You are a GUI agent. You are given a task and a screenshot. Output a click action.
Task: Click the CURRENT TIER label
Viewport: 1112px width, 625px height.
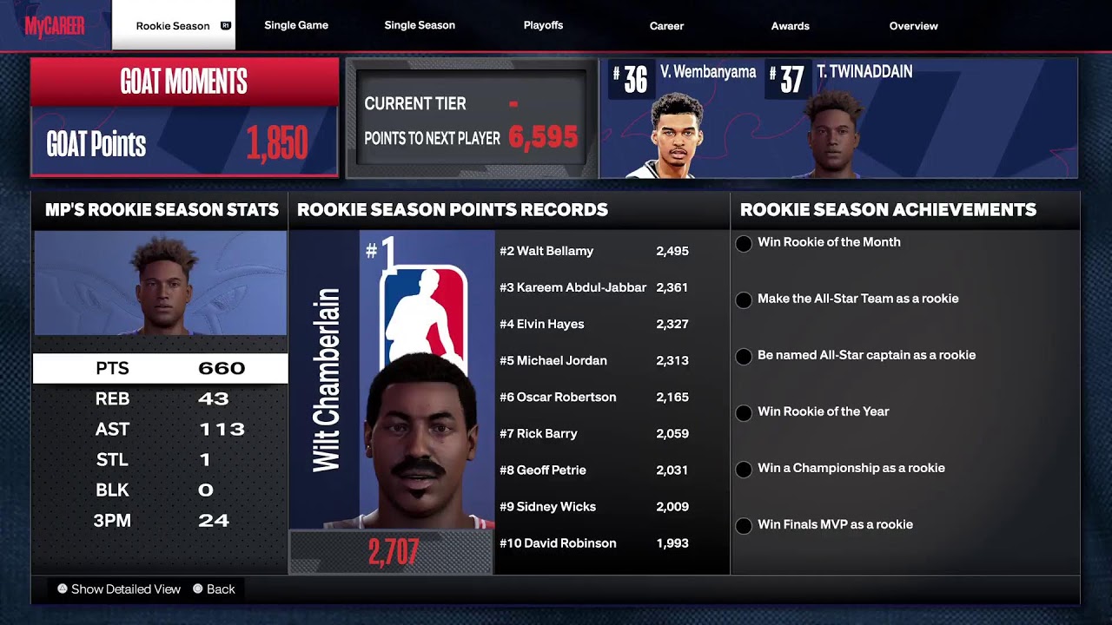(415, 103)
